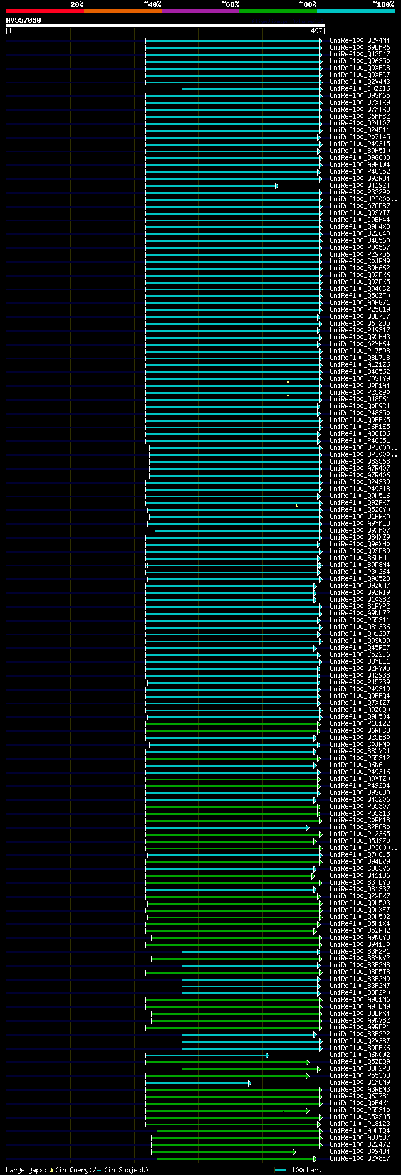Image resolution: width=401 pixels, height=1175 pixels.
Task: Open hit UniRef100_Q42547
Action: pyautogui.click(x=360, y=54)
